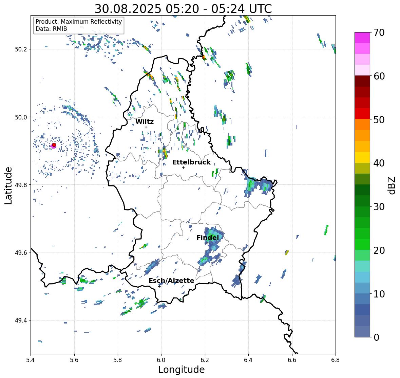
Task: Click the Findel station label
Action: [x=208, y=238]
